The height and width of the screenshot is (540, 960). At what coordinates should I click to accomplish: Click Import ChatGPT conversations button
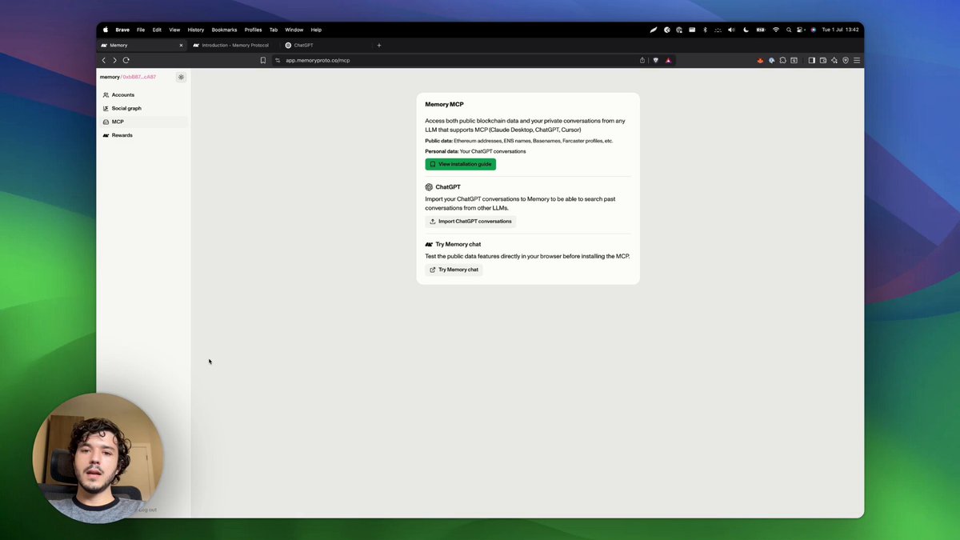pyautogui.click(x=470, y=222)
